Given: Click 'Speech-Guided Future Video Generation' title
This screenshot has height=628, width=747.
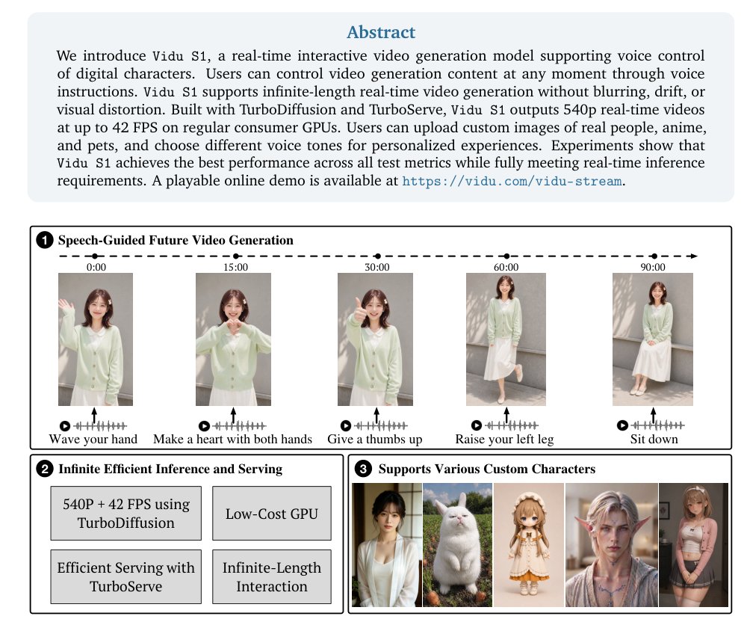Looking at the screenshot, I should (176, 240).
